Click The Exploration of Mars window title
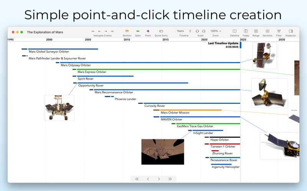The width and height of the screenshot is (307, 191). (45, 32)
